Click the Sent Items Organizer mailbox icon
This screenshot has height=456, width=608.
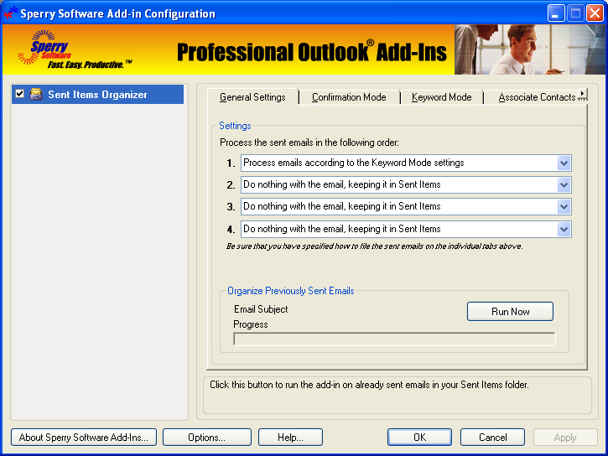(36, 94)
